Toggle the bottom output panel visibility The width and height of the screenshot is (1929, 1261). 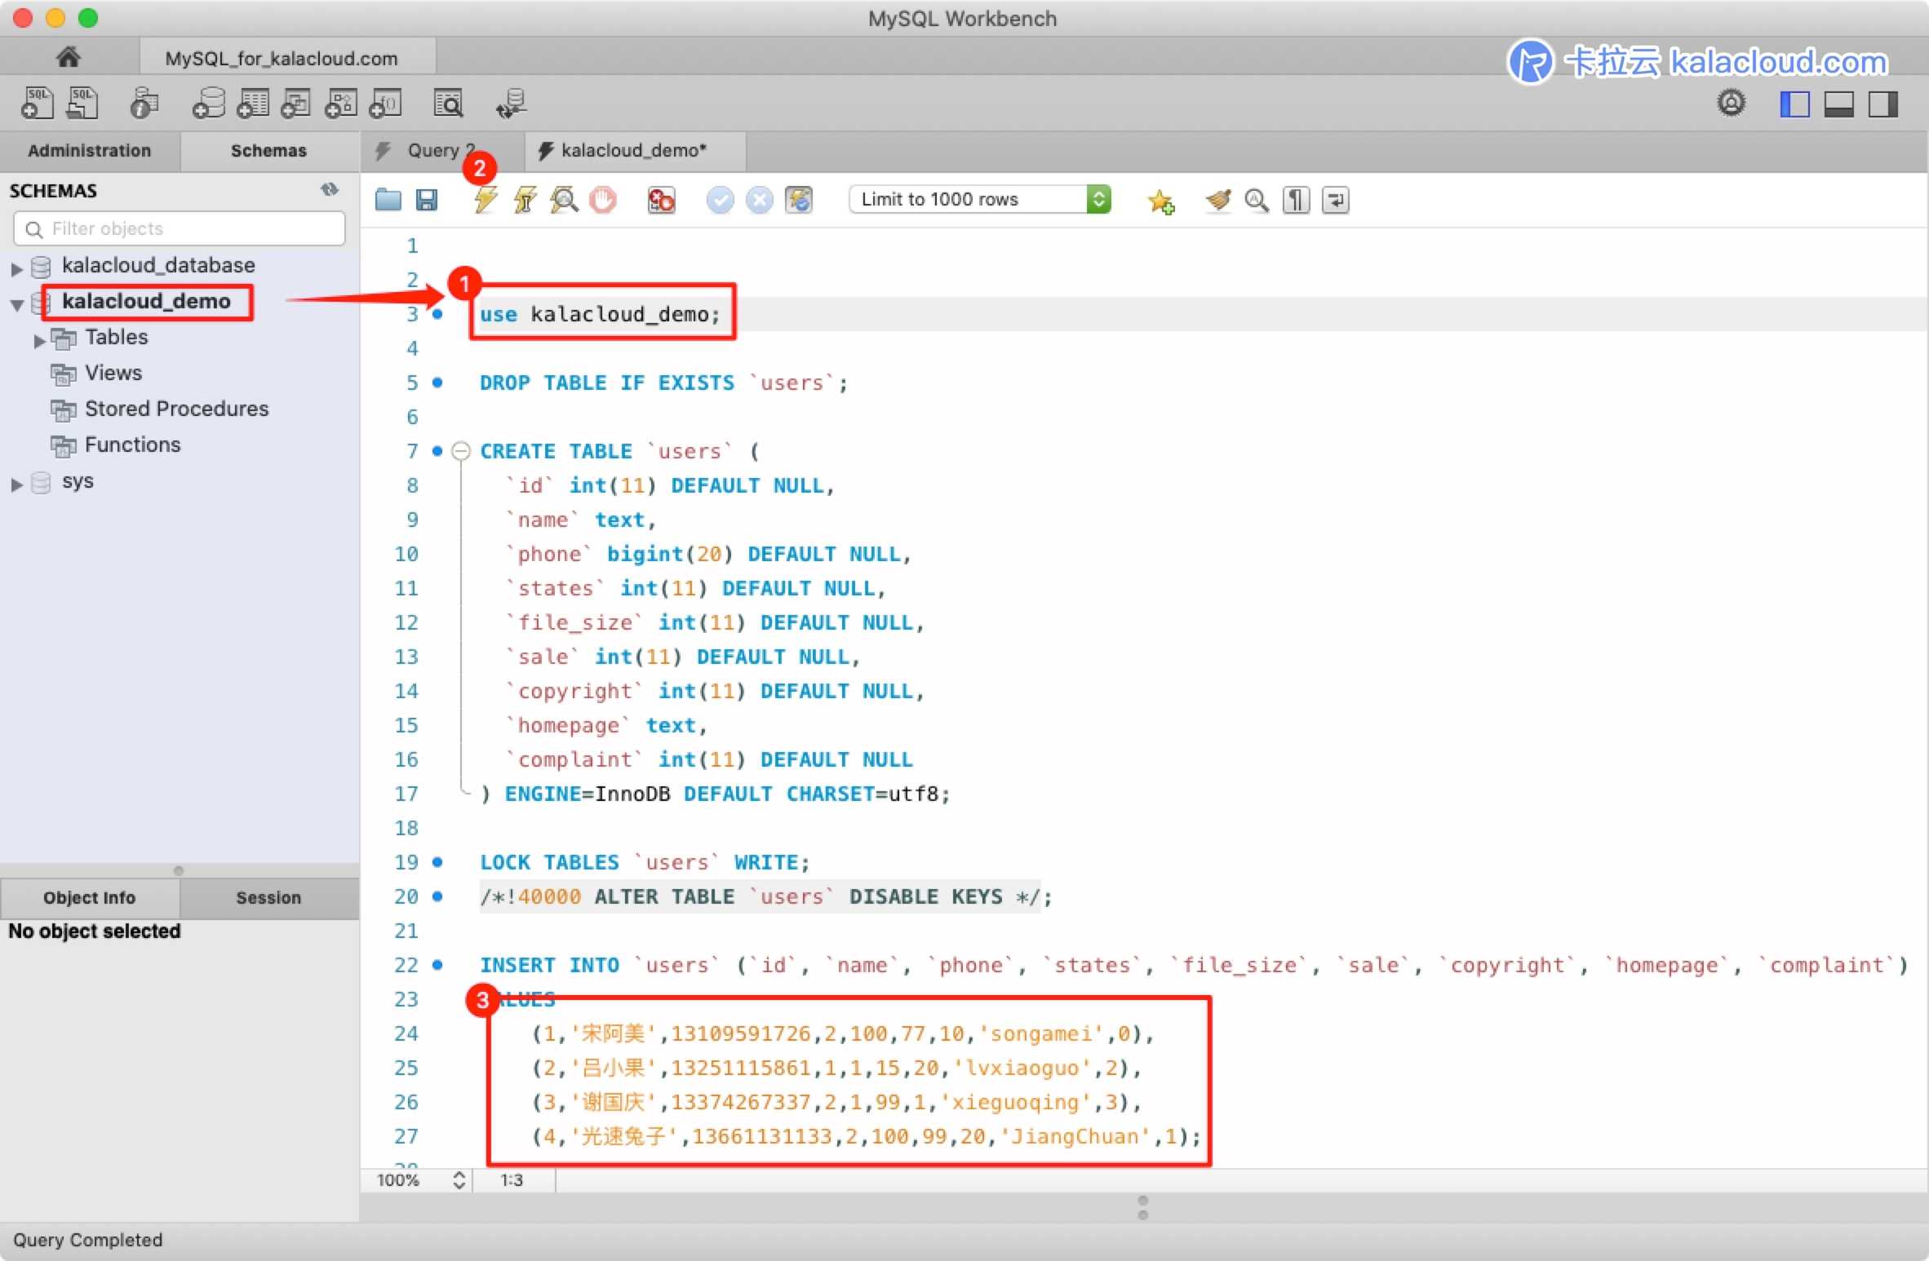click(x=1838, y=104)
